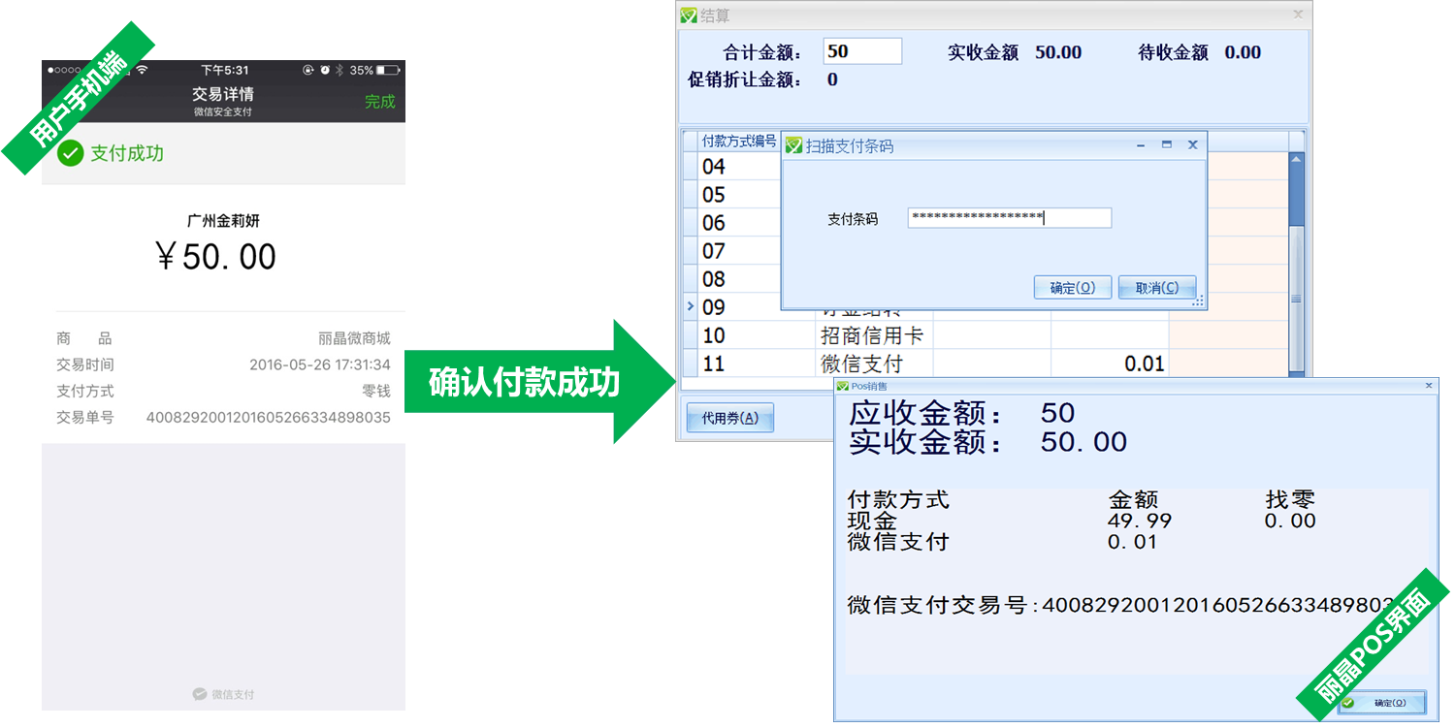Select payment method row 09

(738, 307)
